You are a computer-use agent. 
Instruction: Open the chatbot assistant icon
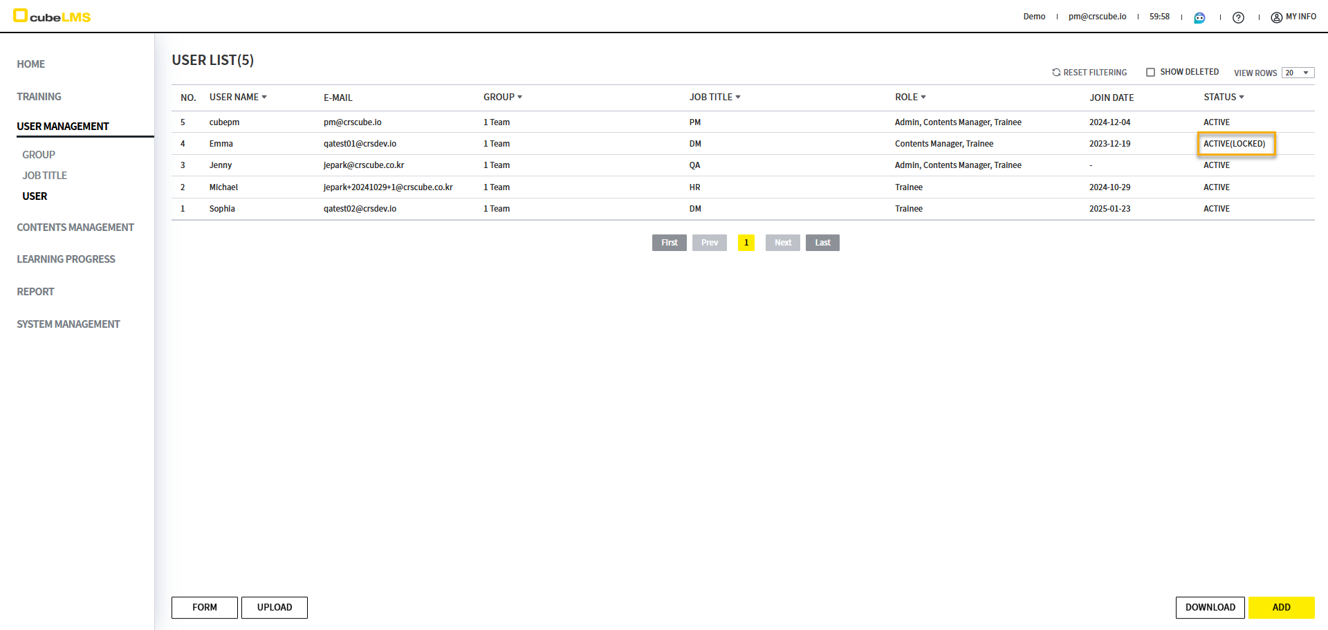pyautogui.click(x=1199, y=17)
